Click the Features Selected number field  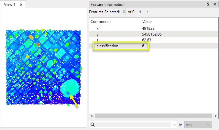pyautogui.click(x=124, y=12)
